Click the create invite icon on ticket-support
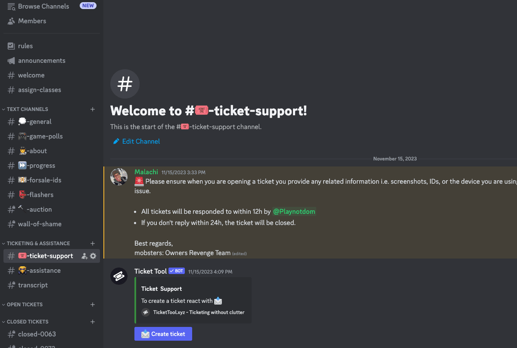Screen dimensions: 517x348 tap(84, 256)
